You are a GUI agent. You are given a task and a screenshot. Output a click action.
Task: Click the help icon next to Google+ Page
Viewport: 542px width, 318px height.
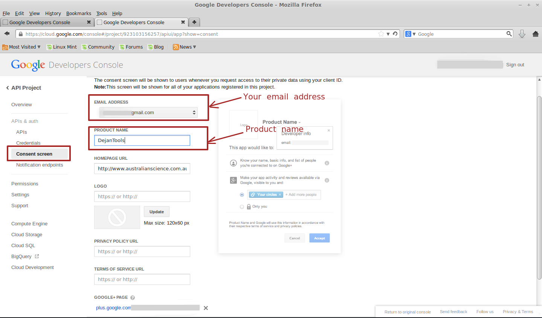[133, 298]
